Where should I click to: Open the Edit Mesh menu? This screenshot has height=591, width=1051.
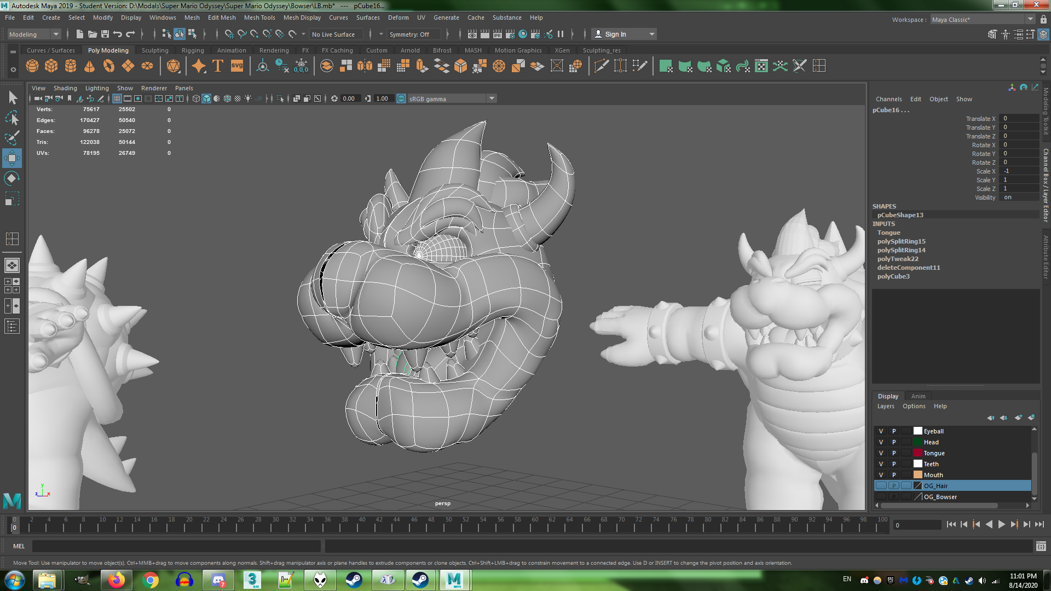click(222, 18)
